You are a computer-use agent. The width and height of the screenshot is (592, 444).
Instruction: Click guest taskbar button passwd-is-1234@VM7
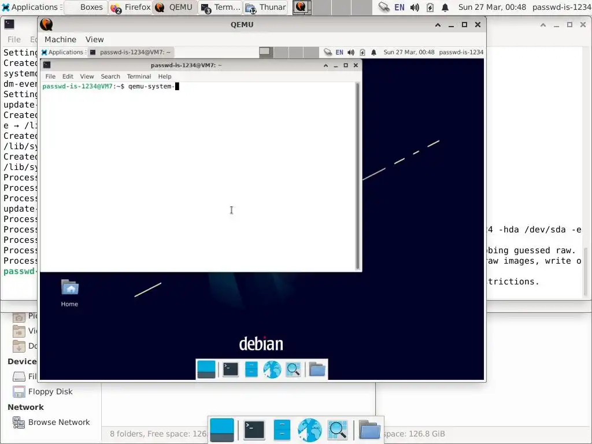pyautogui.click(x=131, y=52)
